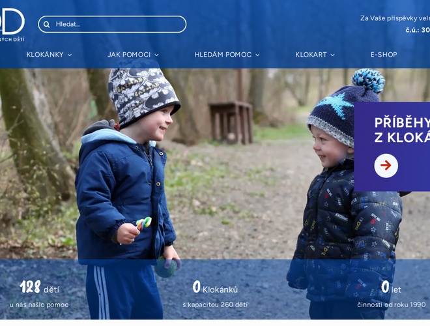Image resolution: width=430 pixels, height=326 pixels.
Task: Click the č.ú. account number text
Action: click(418, 30)
